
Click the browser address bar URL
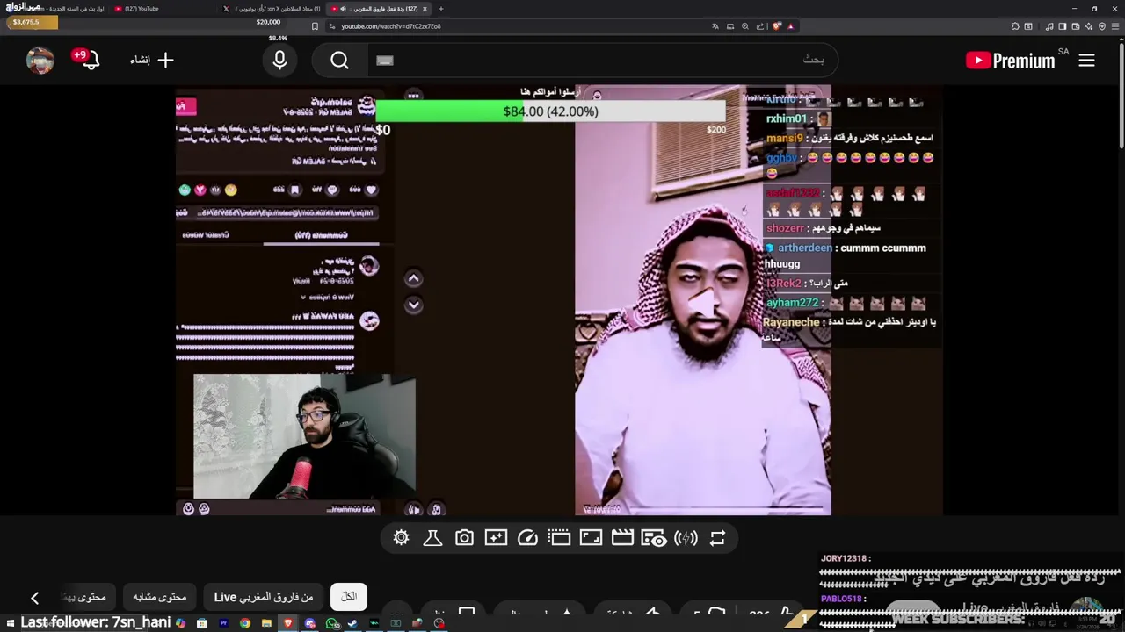[x=391, y=26]
